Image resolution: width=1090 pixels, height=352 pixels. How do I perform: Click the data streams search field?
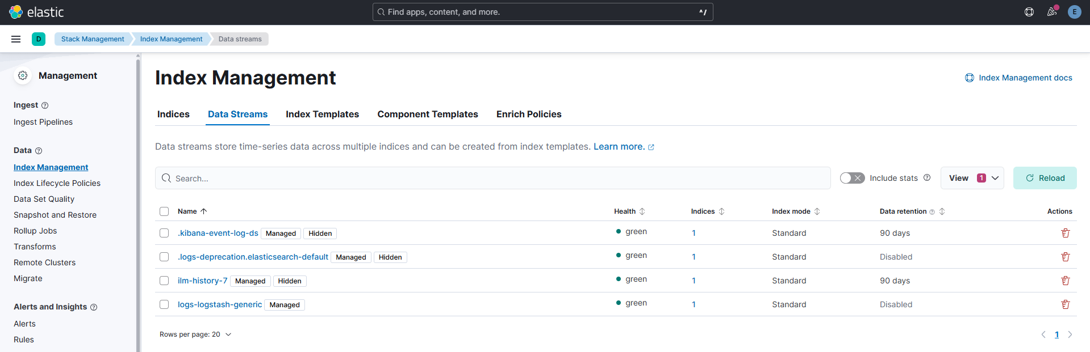pyautogui.click(x=492, y=178)
